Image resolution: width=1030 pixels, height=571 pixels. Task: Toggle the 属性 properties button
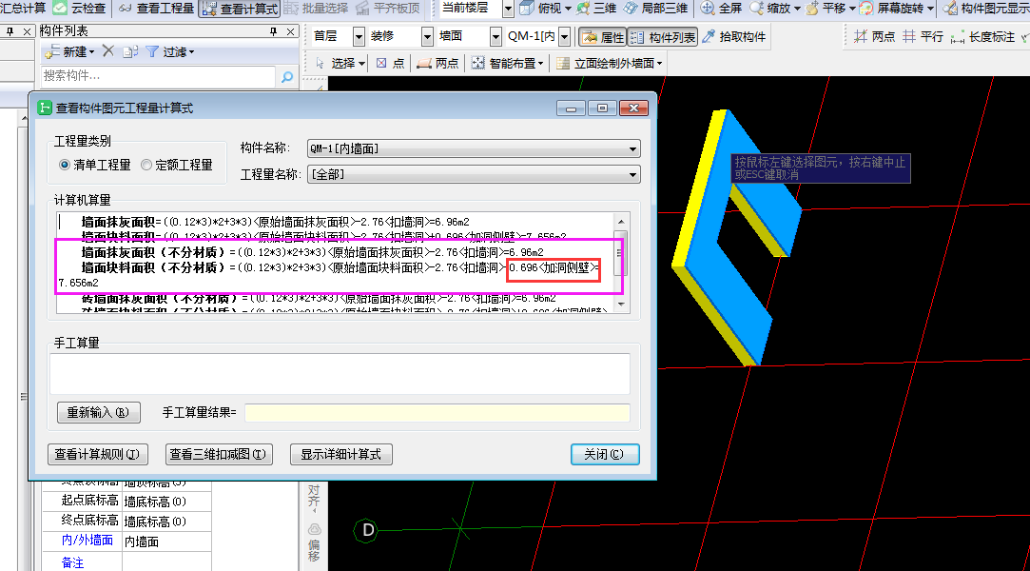tap(603, 37)
